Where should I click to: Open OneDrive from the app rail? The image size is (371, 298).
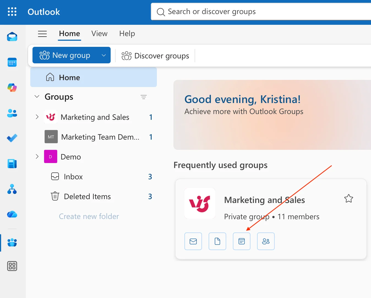tap(12, 214)
